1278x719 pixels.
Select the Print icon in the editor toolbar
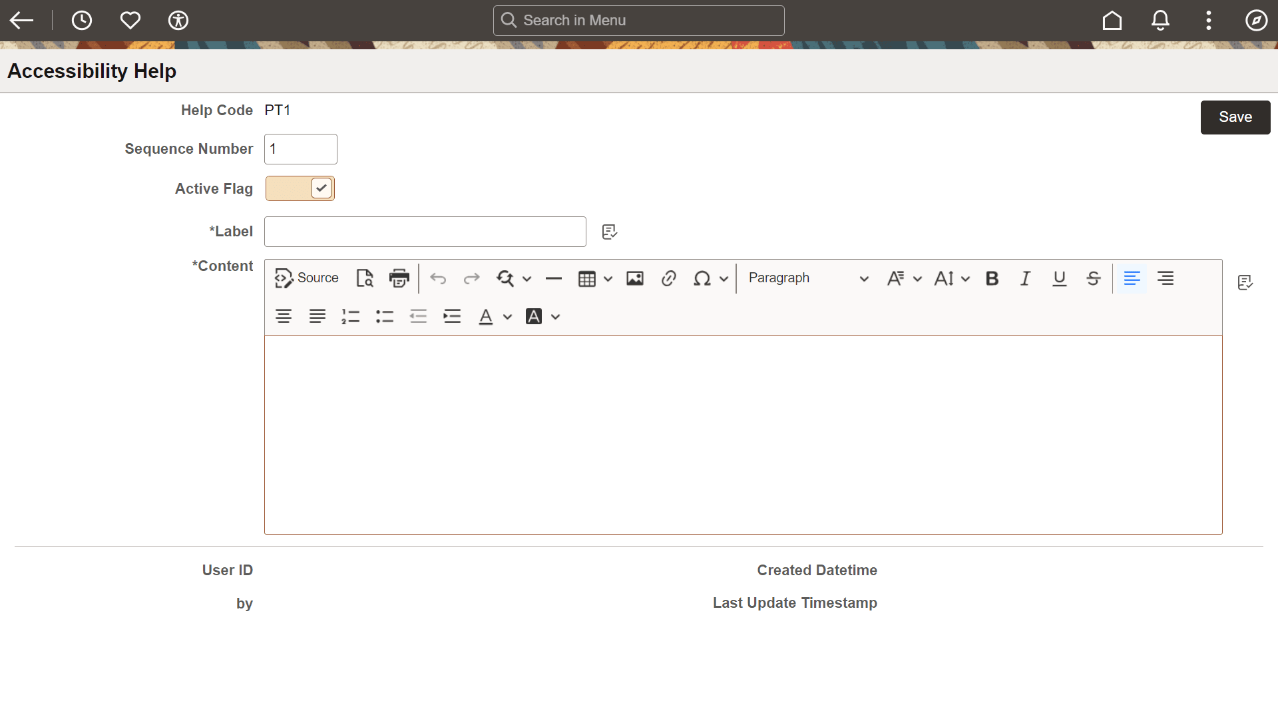coord(399,278)
